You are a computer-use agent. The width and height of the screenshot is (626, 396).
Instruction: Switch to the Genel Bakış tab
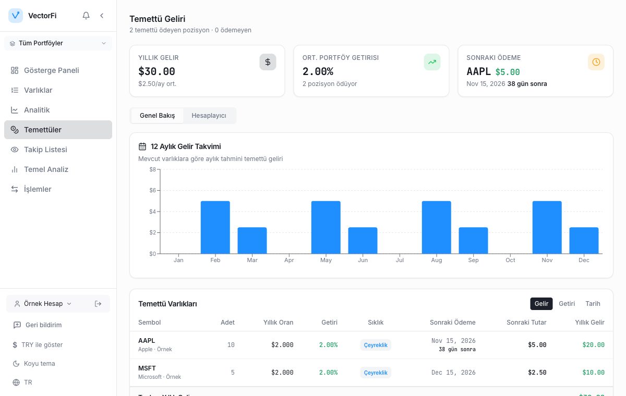coord(157,116)
